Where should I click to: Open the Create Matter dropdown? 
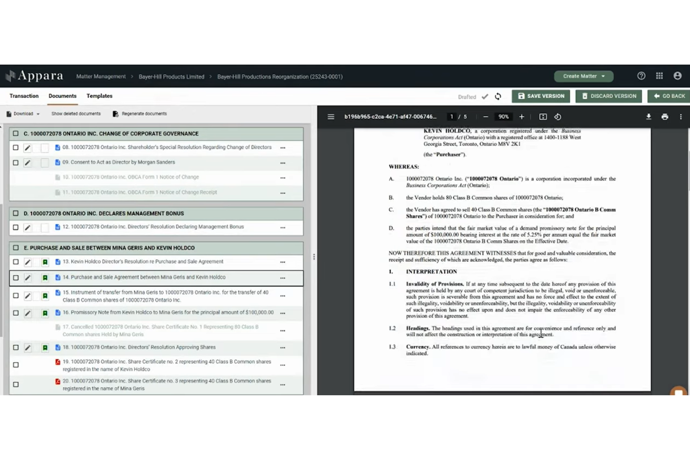click(x=584, y=76)
